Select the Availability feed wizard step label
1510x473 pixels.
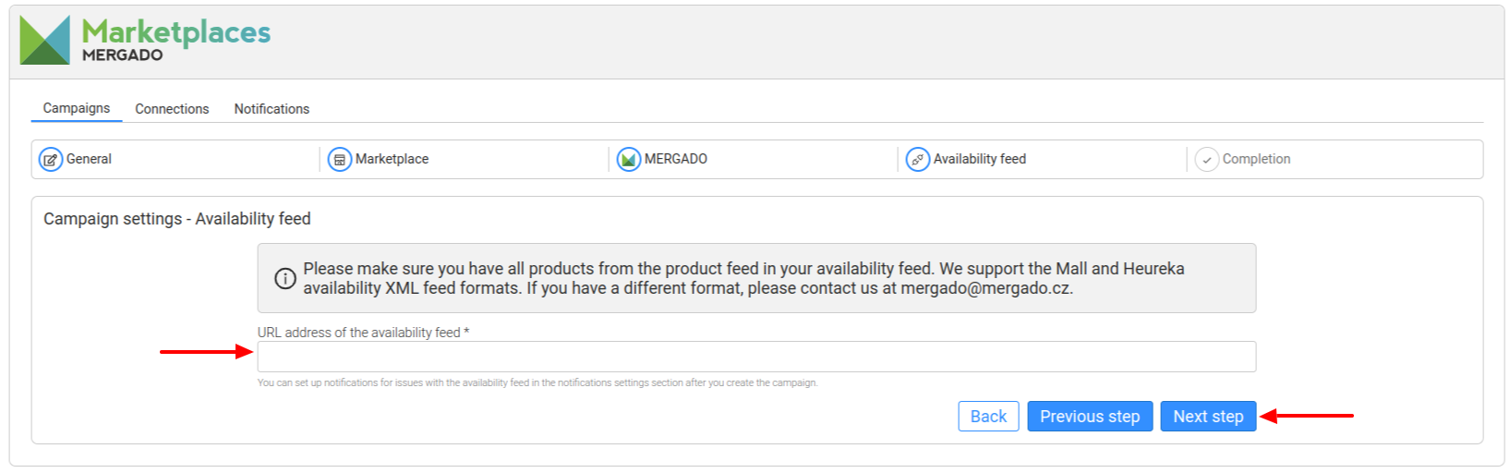(x=979, y=159)
